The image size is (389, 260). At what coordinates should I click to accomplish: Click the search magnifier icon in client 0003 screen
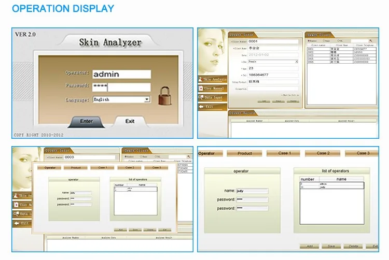pos(189,156)
